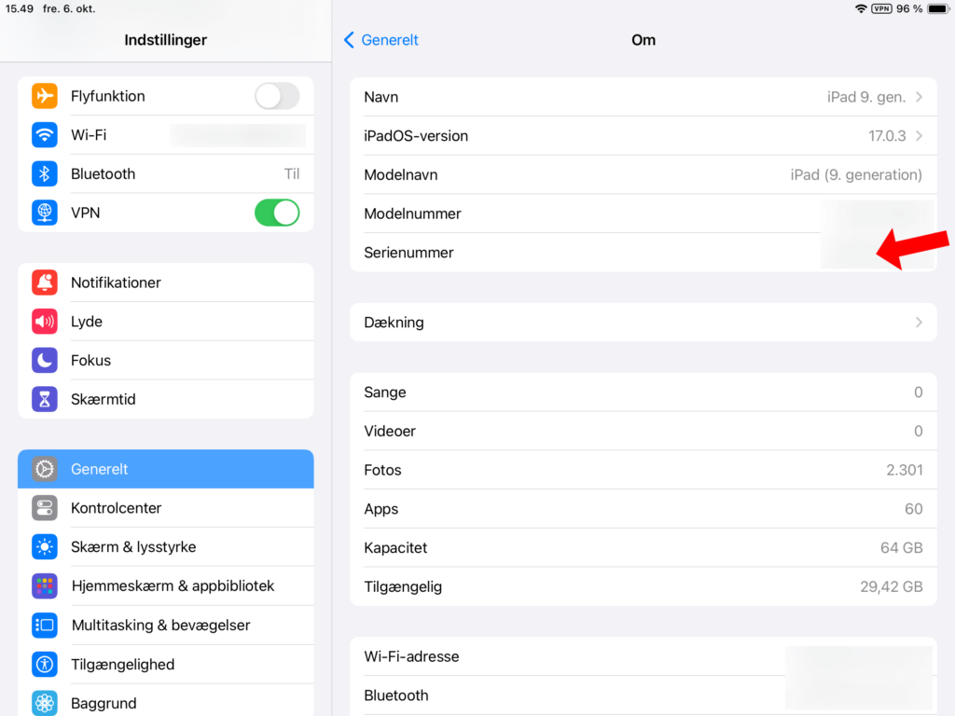Tap the Notifikationer bell icon
This screenshot has height=716, width=955.
tap(45, 282)
